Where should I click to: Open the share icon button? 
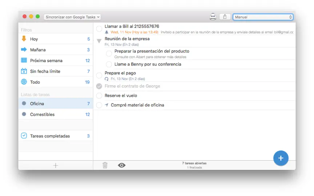(225, 17)
